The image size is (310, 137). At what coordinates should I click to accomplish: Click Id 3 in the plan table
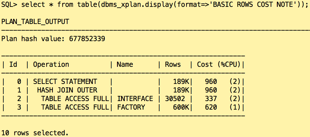[19, 107]
